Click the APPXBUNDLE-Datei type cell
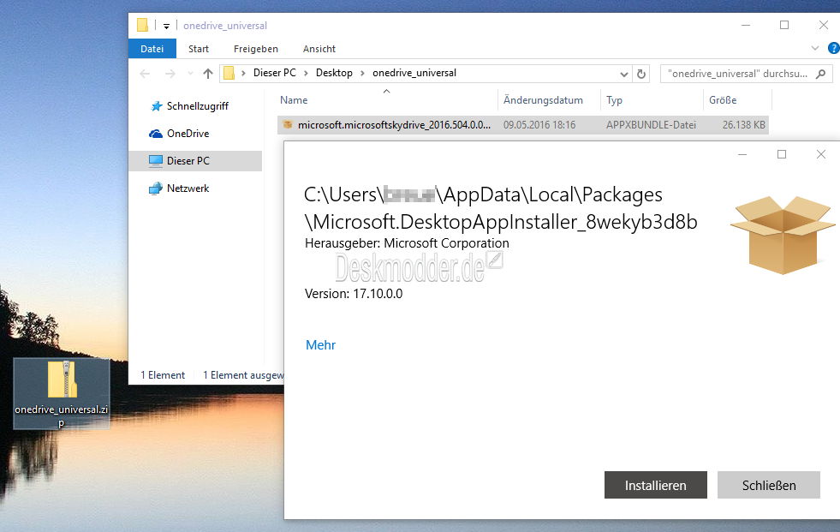The width and height of the screenshot is (840, 532). click(x=651, y=125)
